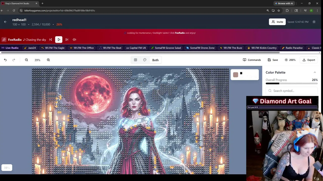The image size is (323, 181).
Task: Bookmark this page with star icon
Action: (279, 11)
